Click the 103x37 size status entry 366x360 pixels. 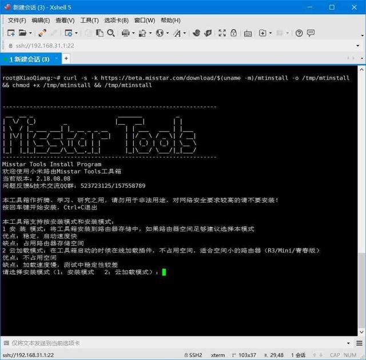[x=244, y=355]
